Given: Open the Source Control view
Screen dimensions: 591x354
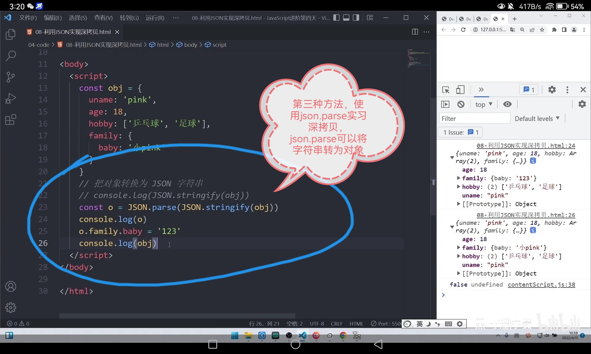Looking at the screenshot, I should point(11,77).
